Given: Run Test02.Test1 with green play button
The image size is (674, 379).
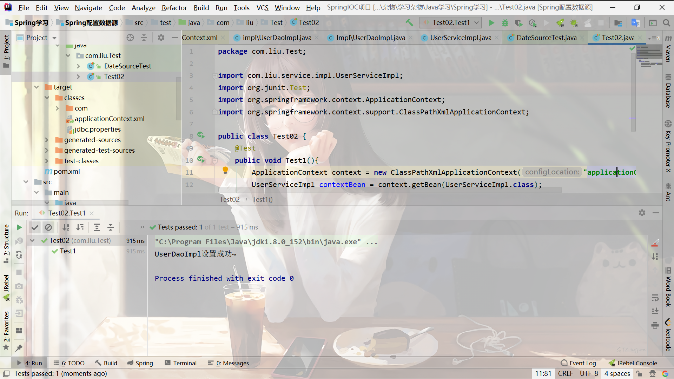Looking at the screenshot, I should (491, 23).
